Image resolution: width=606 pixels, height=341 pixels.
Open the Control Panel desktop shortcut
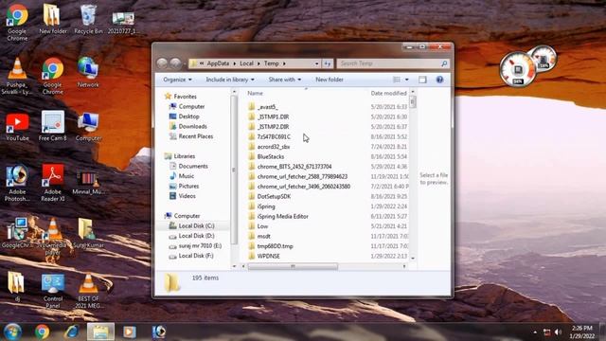click(53, 291)
